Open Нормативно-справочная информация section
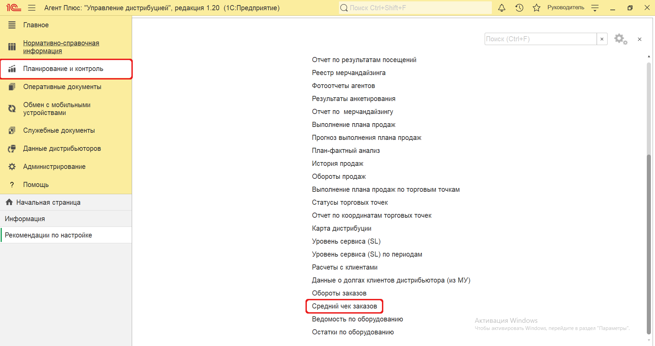Viewport: 655px width, 346px height. [x=61, y=47]
